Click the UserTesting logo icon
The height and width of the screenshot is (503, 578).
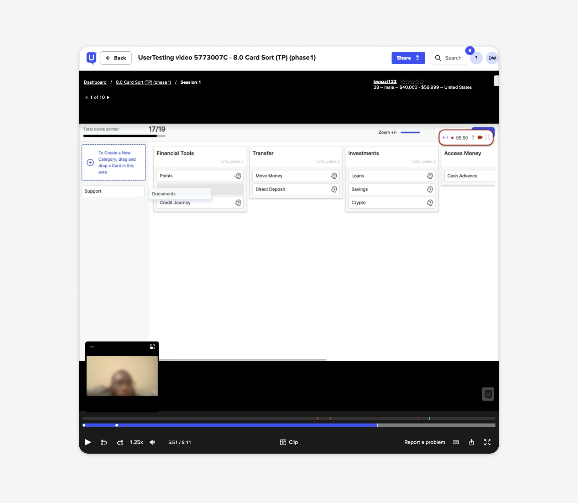pos(91,58)
